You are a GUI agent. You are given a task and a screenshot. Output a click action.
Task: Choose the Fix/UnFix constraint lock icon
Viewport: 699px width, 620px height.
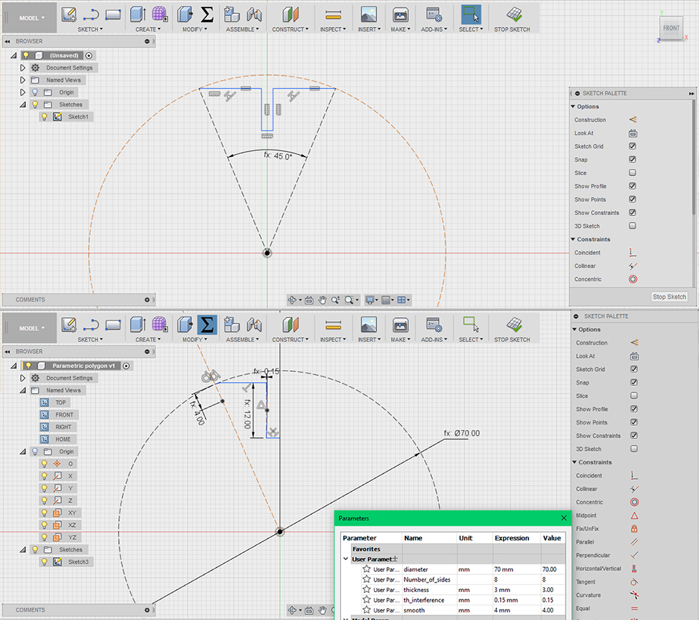coord(633,529)
